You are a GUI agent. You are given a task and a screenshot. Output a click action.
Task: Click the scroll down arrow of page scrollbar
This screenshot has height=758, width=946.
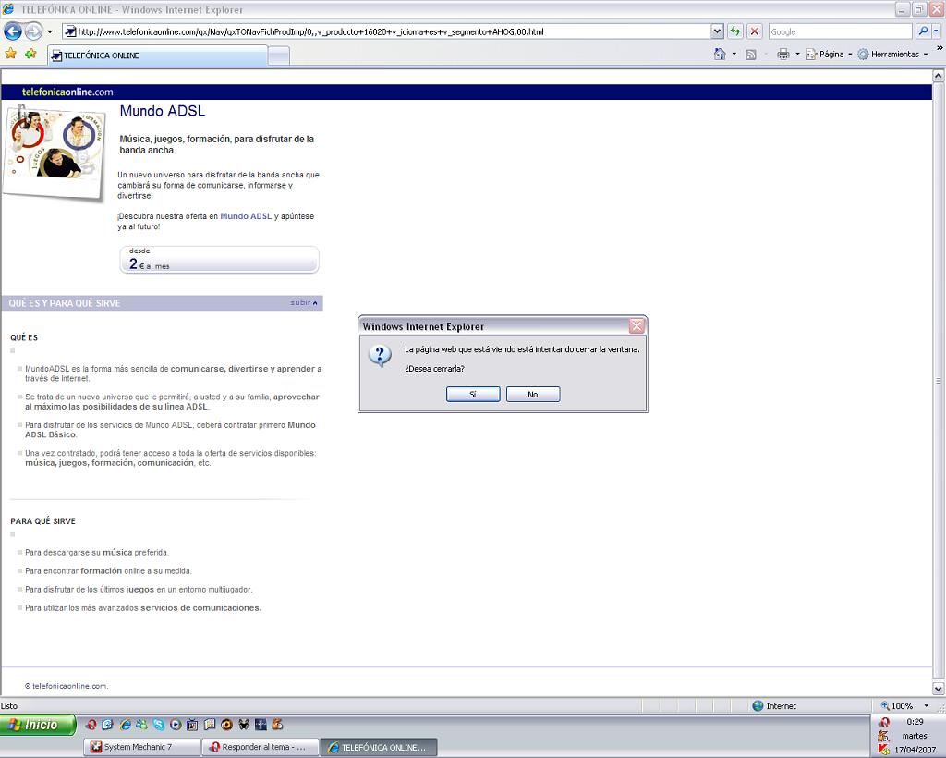939,689
